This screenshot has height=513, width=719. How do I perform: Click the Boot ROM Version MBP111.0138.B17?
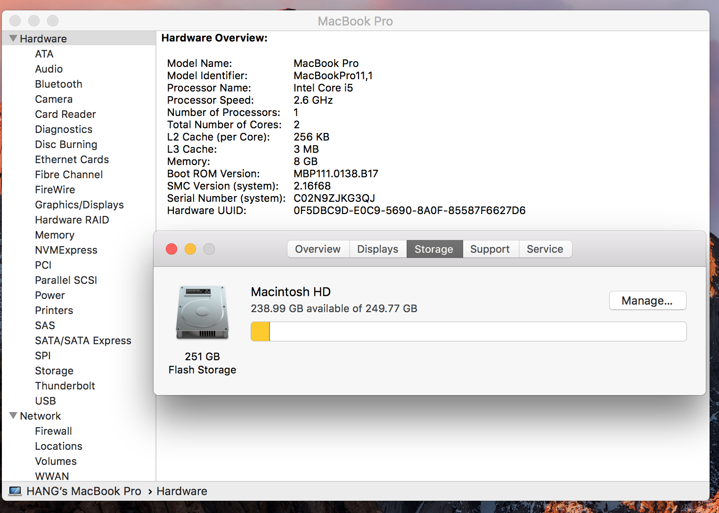[336, 174]
